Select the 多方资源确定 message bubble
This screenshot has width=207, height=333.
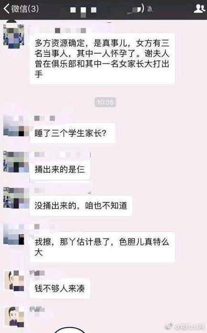pyautogui.click(x=102, y=59)
